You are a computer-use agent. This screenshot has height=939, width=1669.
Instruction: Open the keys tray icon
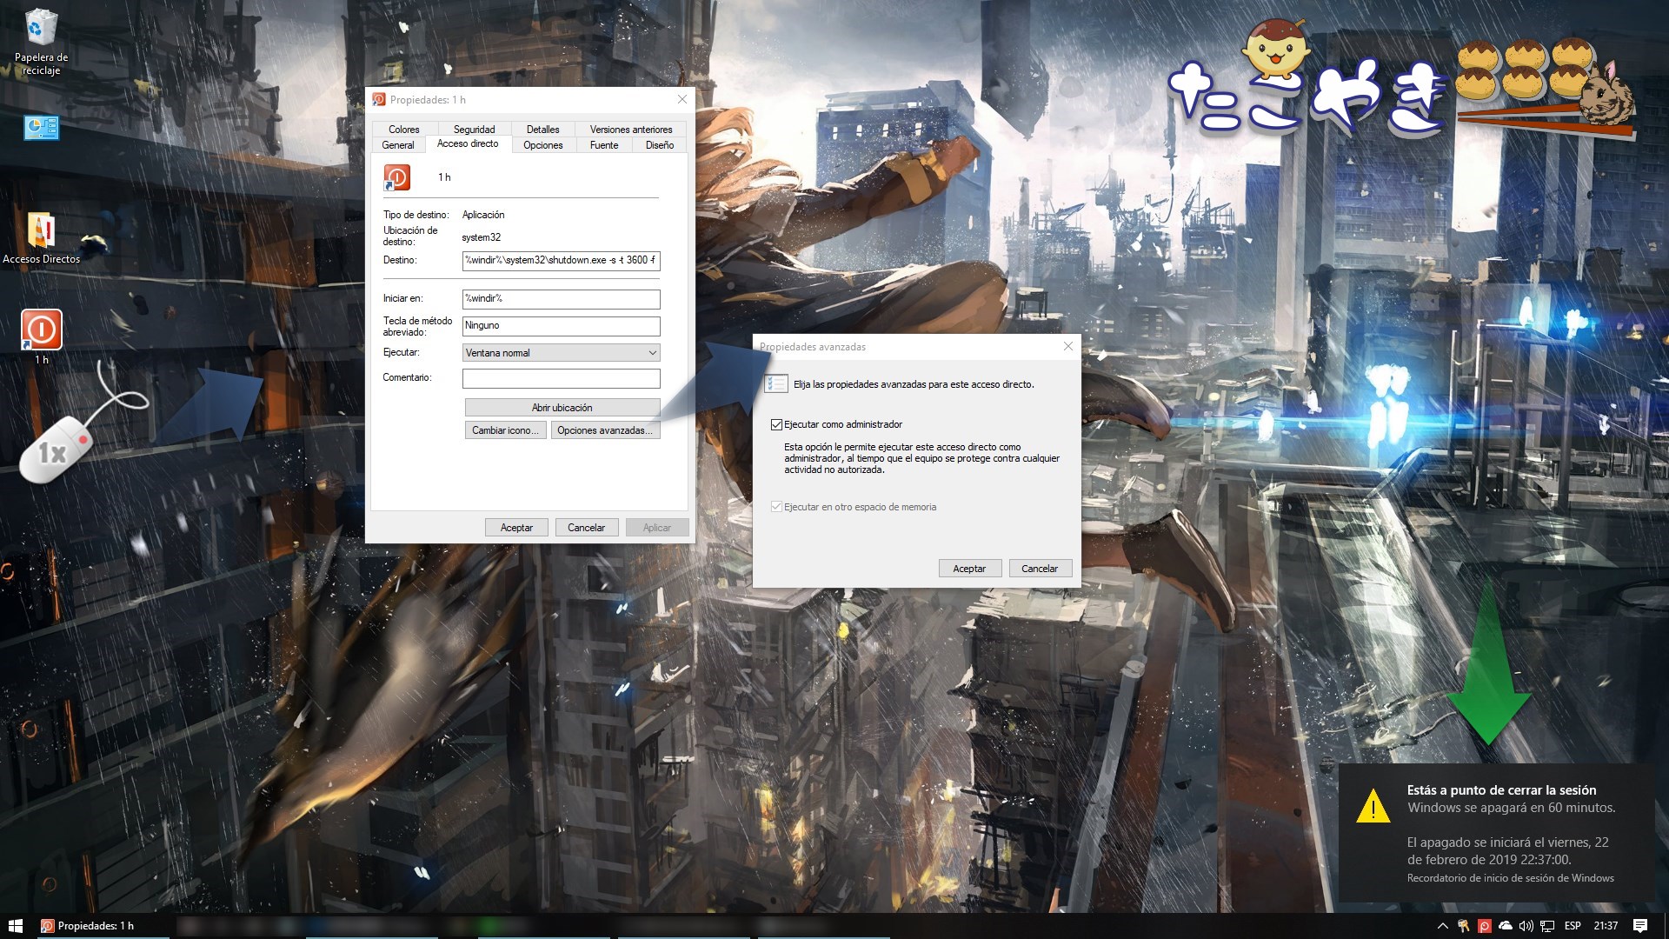pyautogui.click(x=1463, y=926)
